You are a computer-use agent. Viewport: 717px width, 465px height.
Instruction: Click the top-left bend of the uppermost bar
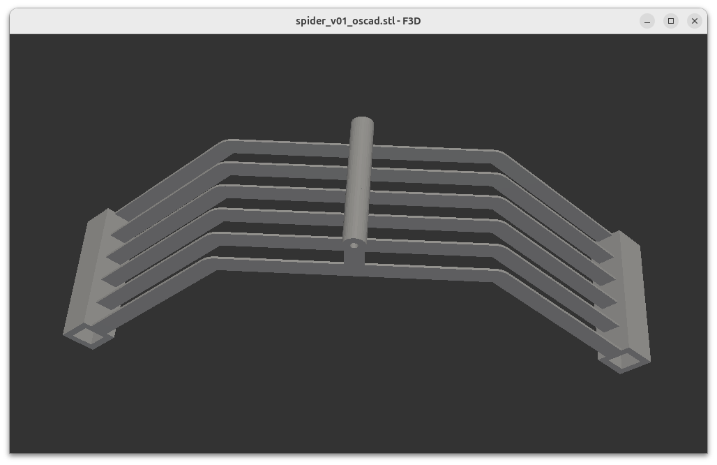point(225,145)
